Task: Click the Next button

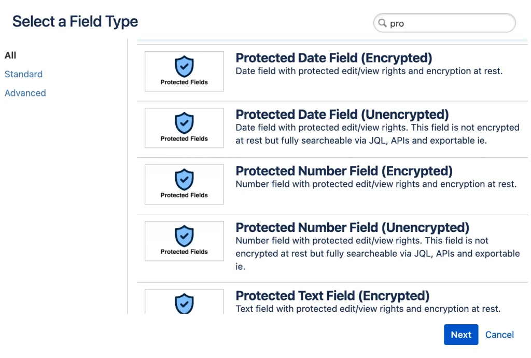Action: pyautogui.click(x=461, y=335)
